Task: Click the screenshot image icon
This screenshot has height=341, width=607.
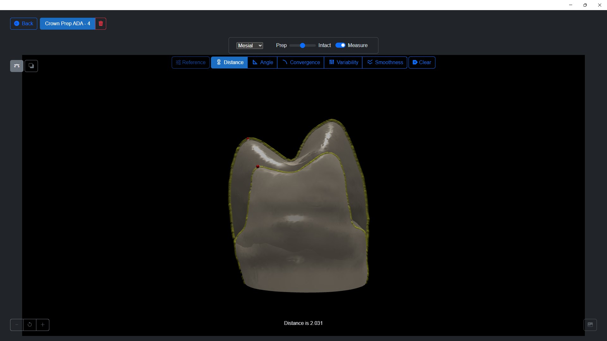Action: tap(590, 325)
